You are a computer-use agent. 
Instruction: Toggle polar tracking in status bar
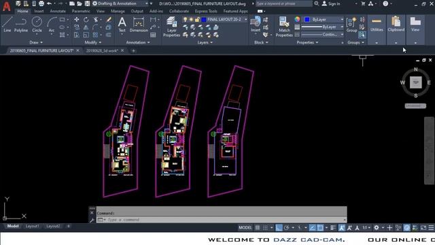point(287,228)
